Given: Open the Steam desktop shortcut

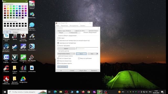Looking at the screenshot, I should (15, 47).
